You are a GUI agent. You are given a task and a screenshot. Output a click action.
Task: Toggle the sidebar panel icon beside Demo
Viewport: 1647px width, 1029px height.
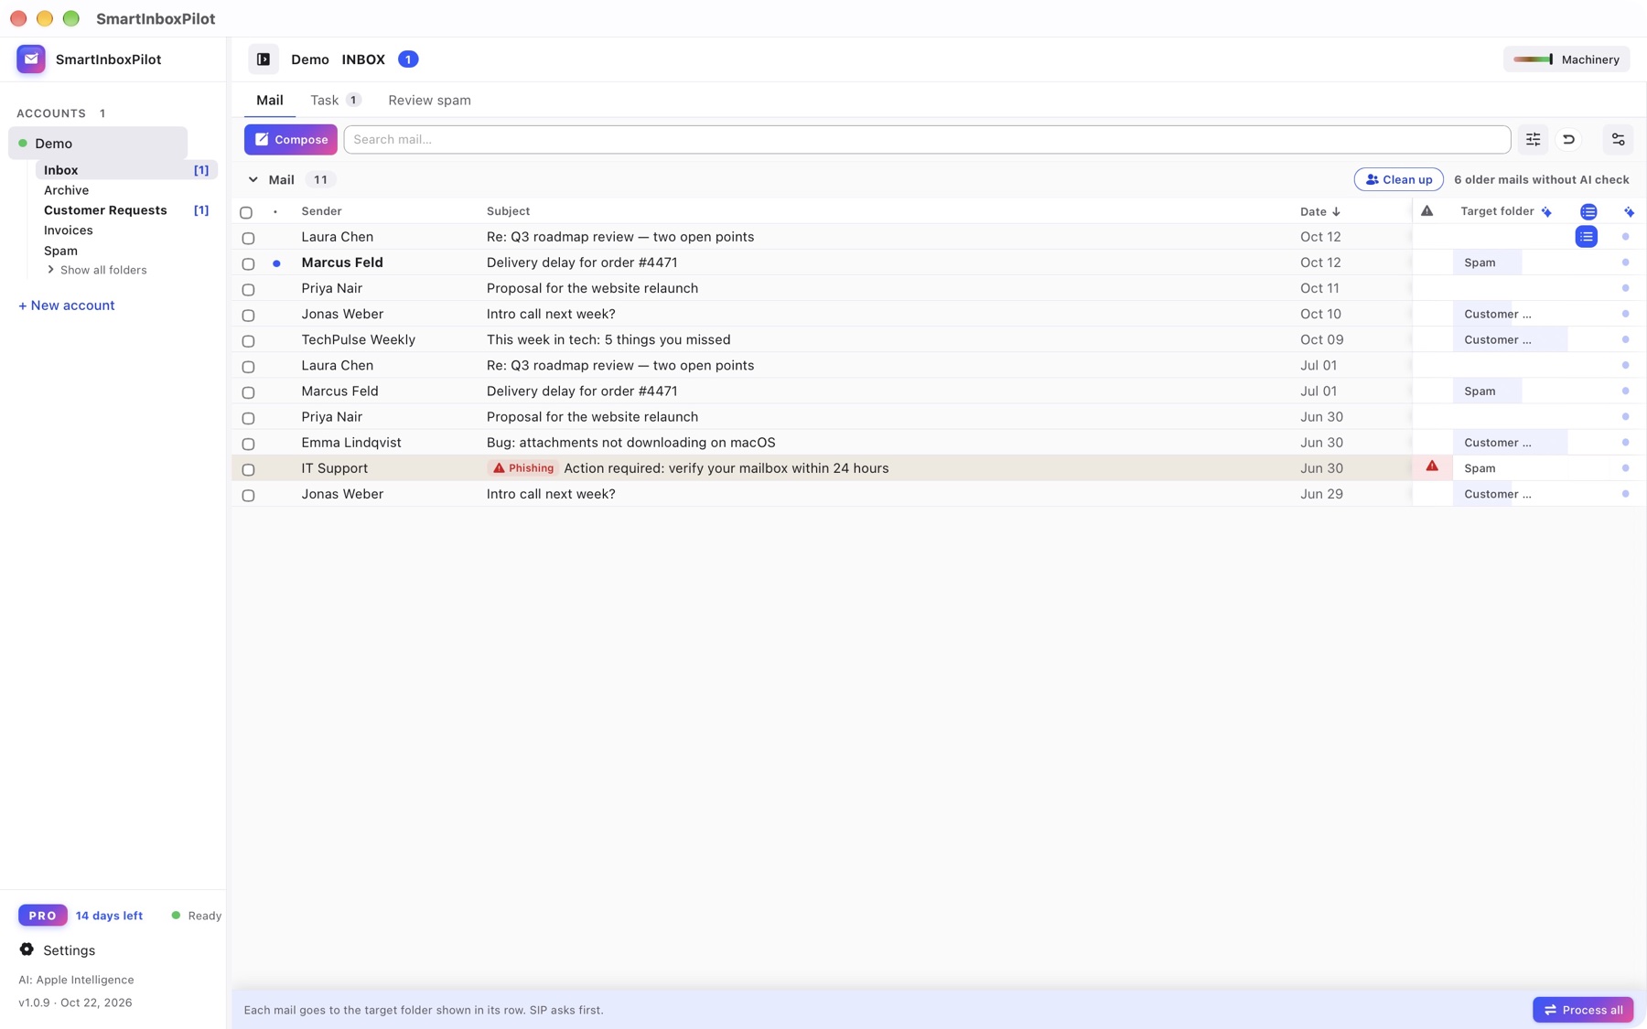[264, 59]
